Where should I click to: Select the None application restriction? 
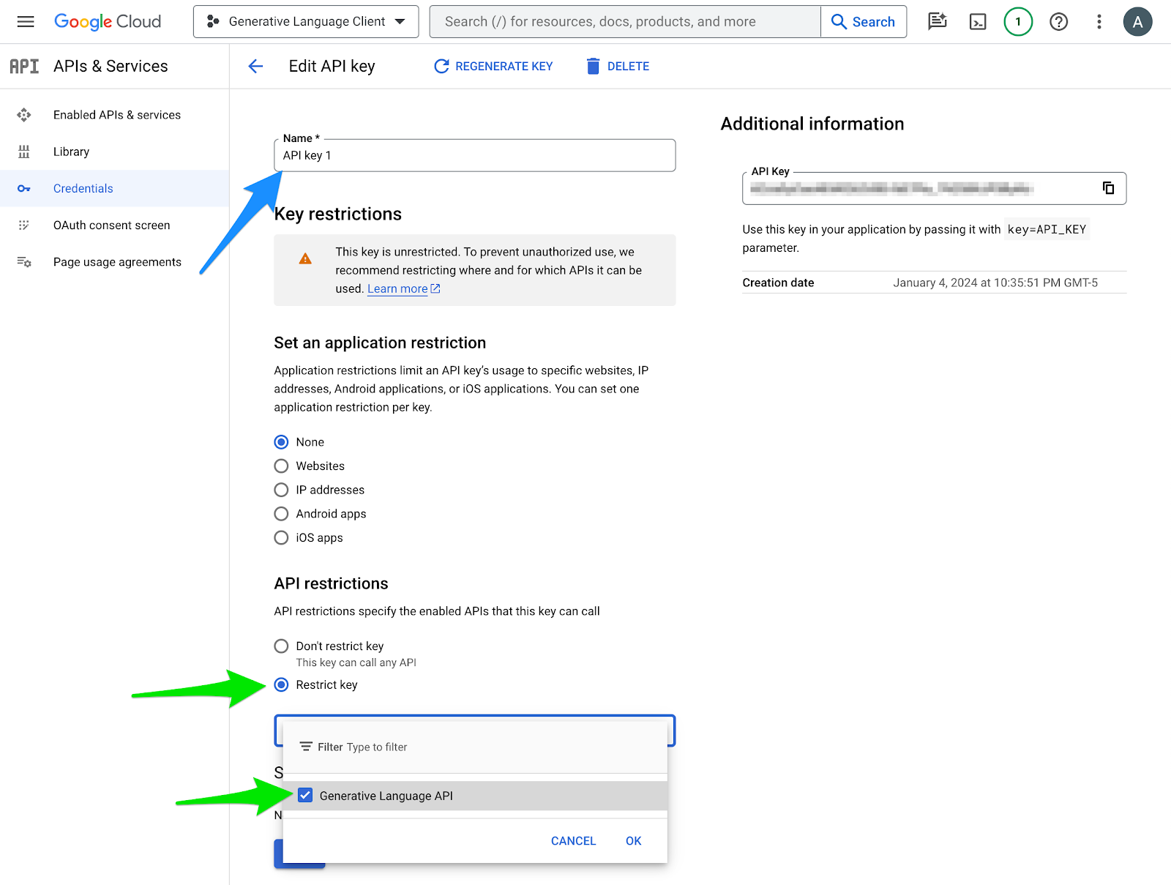pyautogui.click(x=281, y=442)
